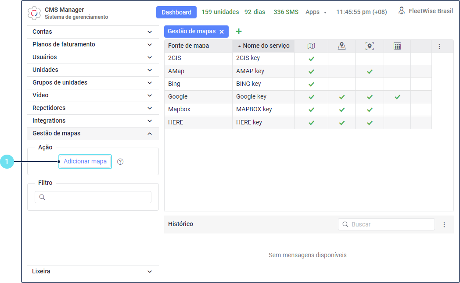Open the map table column options menu
The width and height of the screenshot is (460, 283).
(x=439, y=46)
